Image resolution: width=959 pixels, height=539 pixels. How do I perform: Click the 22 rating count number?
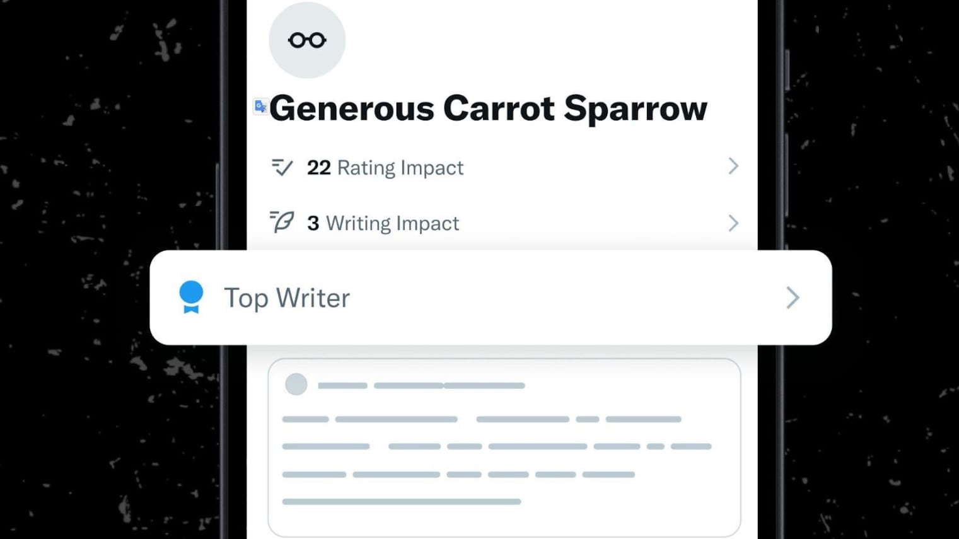(318, 168)
